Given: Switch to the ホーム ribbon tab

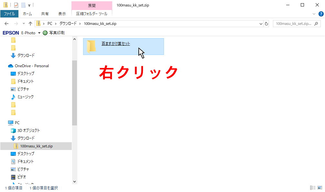Looking at the screenshot, I should tap(27, 14).
